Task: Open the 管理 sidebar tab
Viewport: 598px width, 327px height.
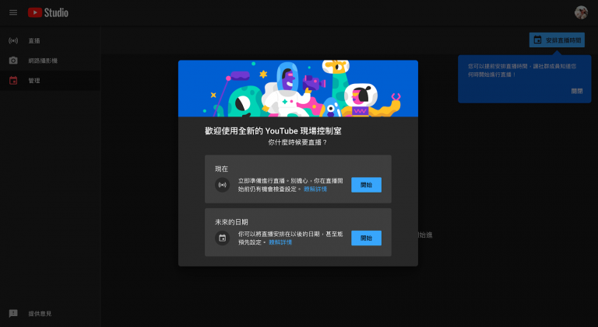Action: (50, 80)
